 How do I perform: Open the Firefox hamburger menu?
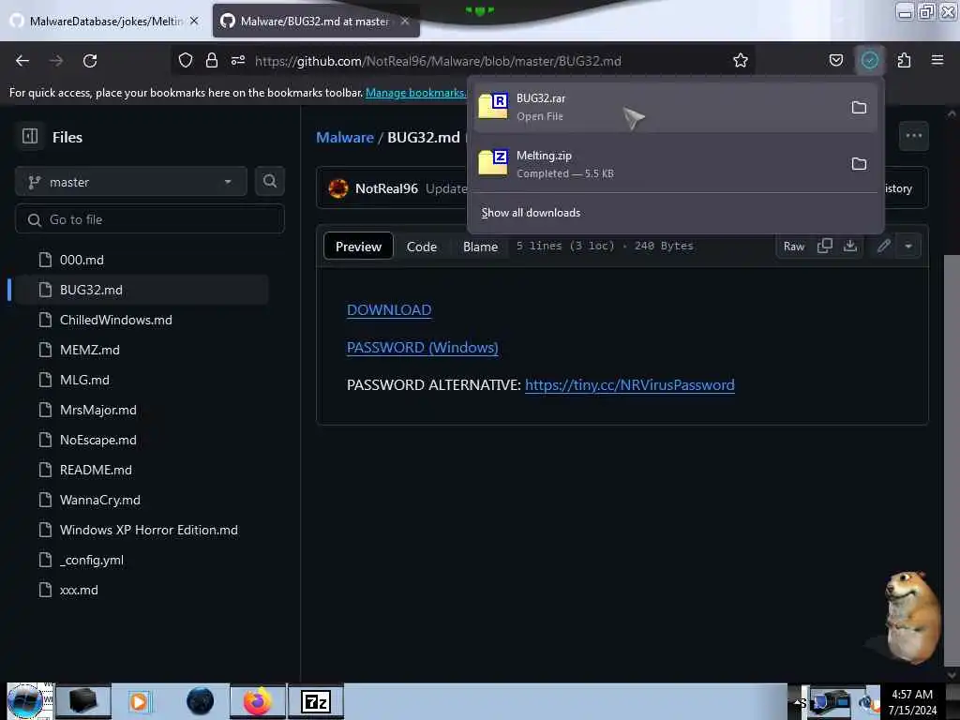pyautogui.click(x=937, y=60)
